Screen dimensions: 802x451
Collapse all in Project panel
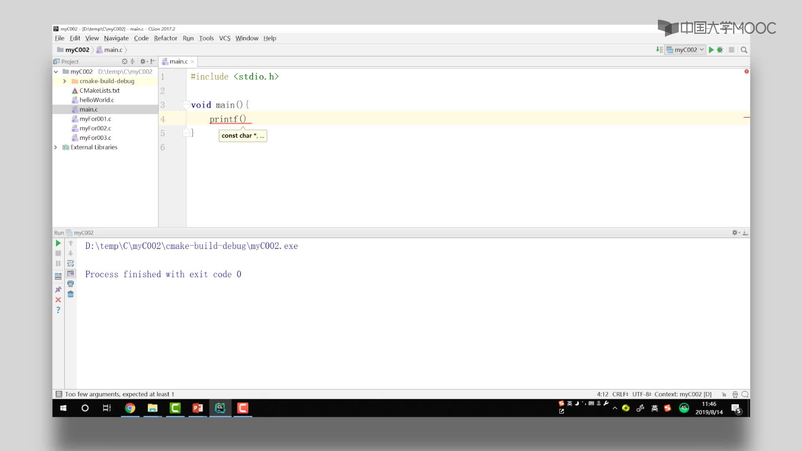point(132,61)
